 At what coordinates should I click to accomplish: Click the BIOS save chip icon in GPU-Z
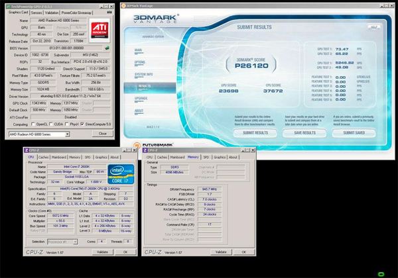[107, 48]
